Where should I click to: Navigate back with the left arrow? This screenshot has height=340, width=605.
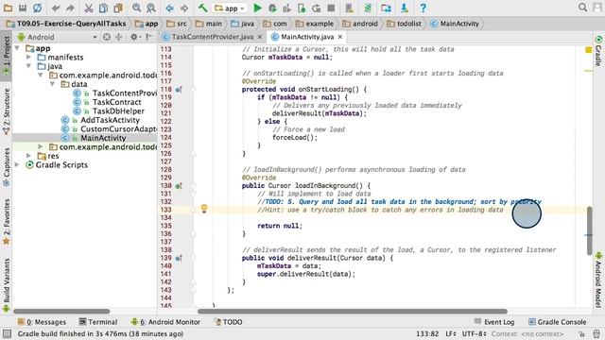click(169, 8)
